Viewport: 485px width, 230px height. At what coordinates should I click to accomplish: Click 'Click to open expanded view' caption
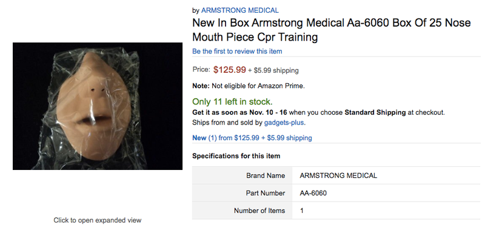pyautogui.click(x=98, y=220)
